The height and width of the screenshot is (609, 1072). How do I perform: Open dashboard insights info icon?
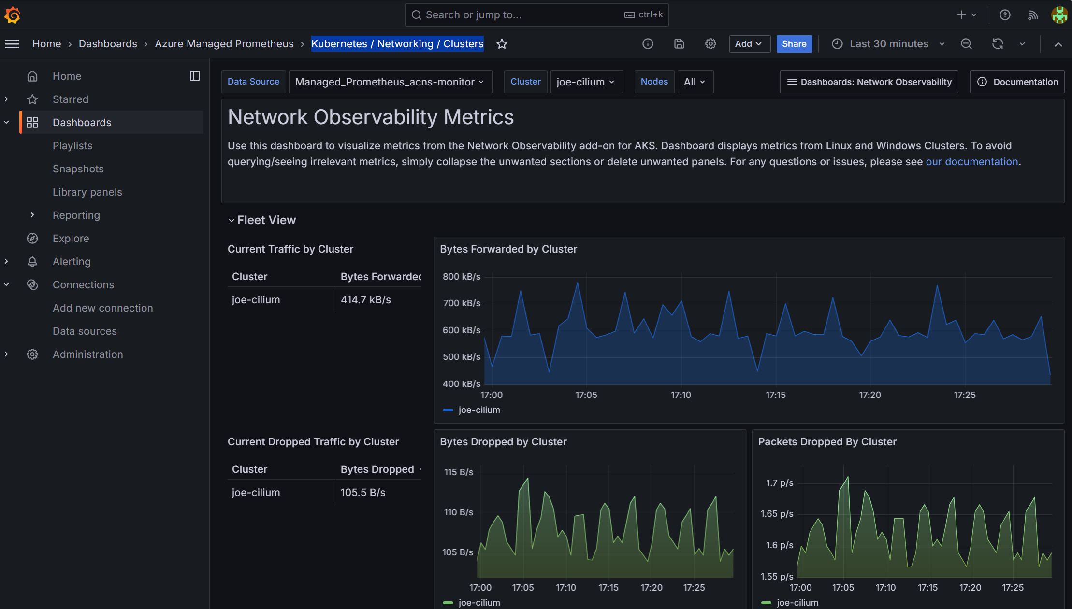[648, 44]
